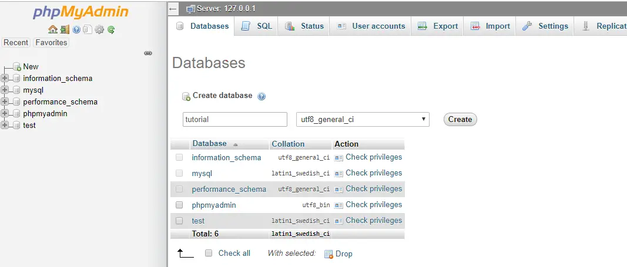Click privileges icon in mysql row

[x=338, y=174]
